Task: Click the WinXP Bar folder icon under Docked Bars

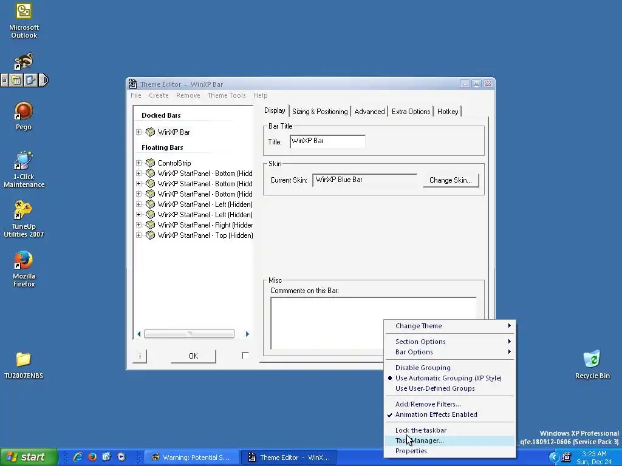Action: coord(150,132)
